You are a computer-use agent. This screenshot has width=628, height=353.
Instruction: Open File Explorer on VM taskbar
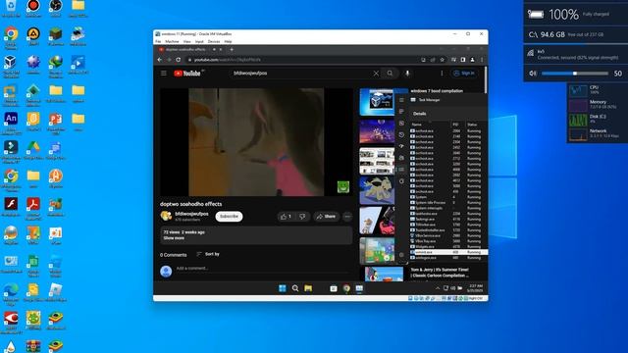point(308,288)
